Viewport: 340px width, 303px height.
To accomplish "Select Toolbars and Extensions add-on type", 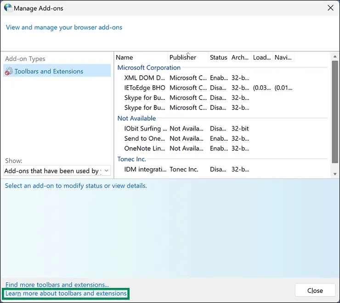I will coord(57,71).
